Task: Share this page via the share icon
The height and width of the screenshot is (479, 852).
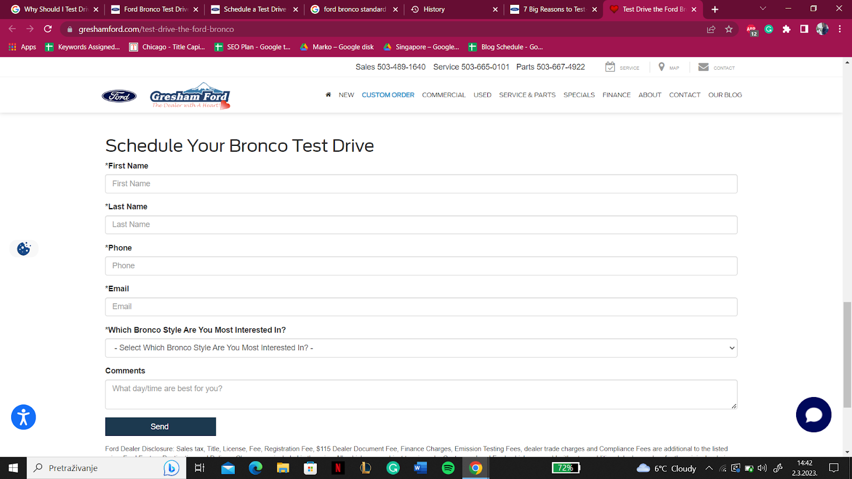Action: [x=711, y=29]
